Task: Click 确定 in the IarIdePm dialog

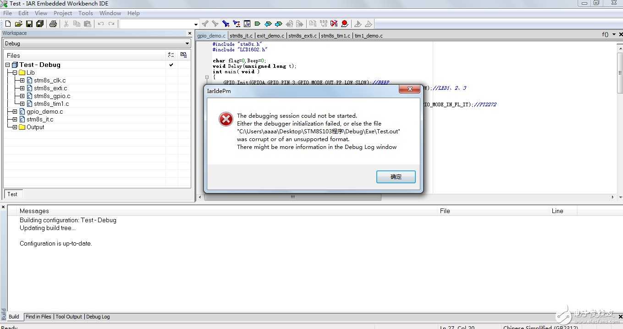Action: pyautogui.click(x=396, y=177)
